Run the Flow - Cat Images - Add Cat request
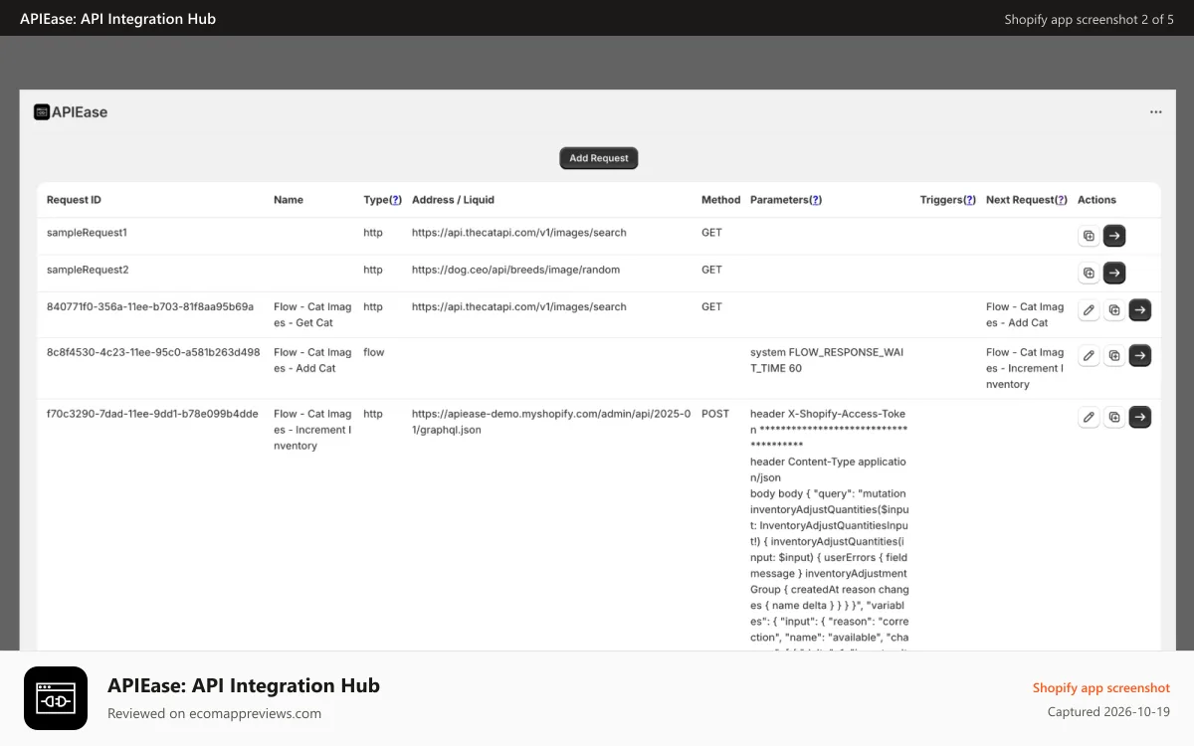The height and width of the screenshot is (746, 1194). coord(1140,355)
